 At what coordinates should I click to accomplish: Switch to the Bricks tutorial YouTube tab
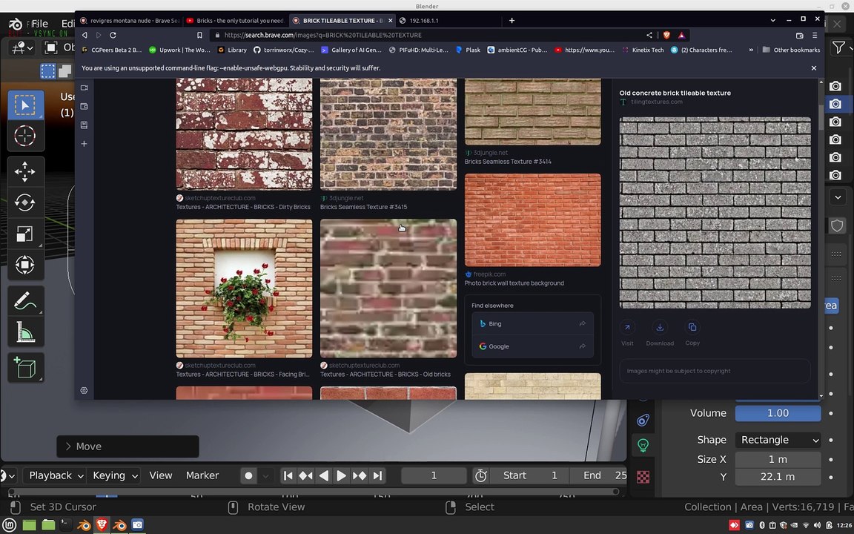(x=235, y=20)
